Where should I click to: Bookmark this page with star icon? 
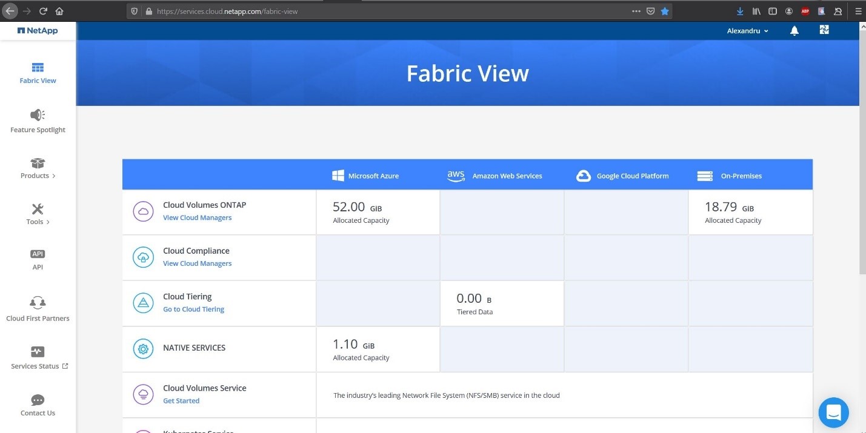click(665, 11)
